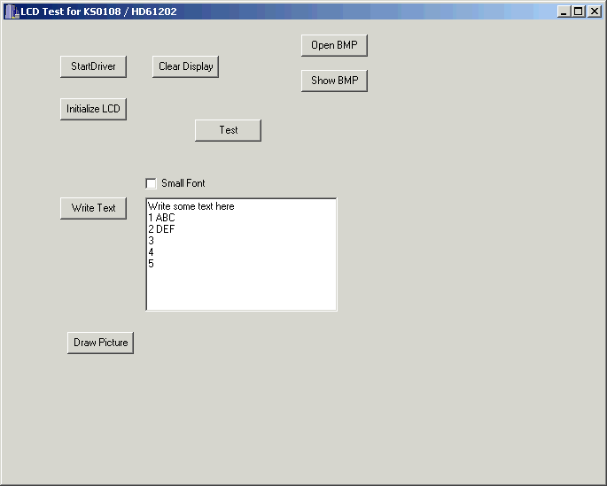Click line "5" in the text box
The height and width of the screenshot is (486, 607).
point(151,264)
